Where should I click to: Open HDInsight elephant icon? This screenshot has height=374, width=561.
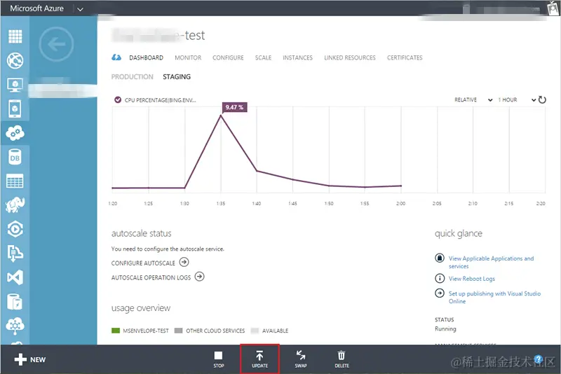tap(15, 205)
